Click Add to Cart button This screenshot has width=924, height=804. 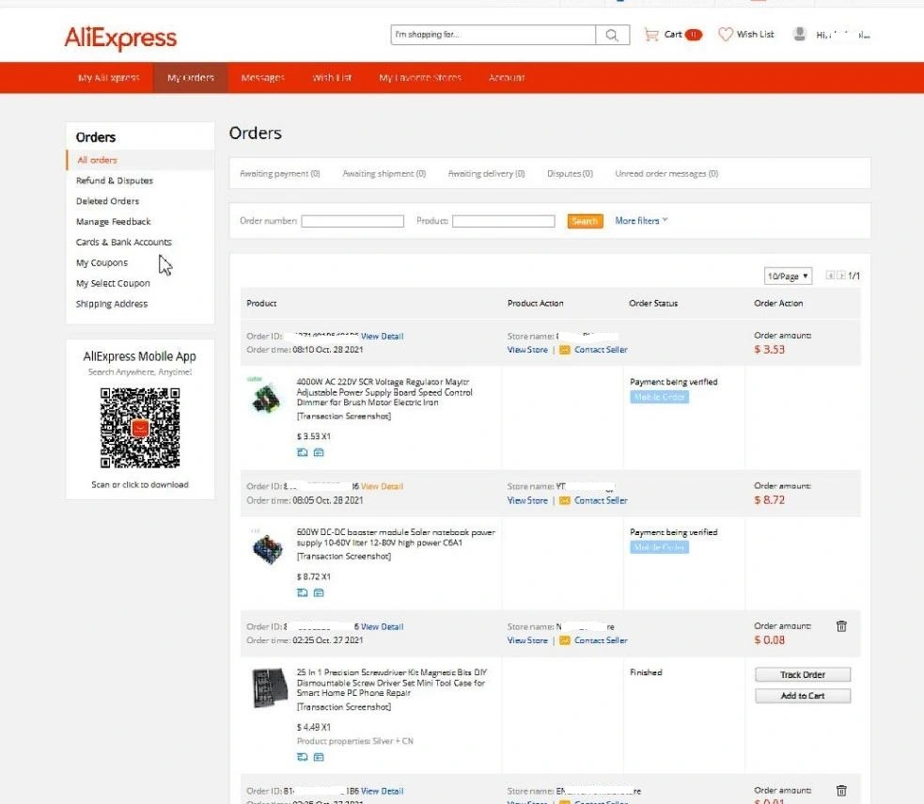tap(803, 696)
